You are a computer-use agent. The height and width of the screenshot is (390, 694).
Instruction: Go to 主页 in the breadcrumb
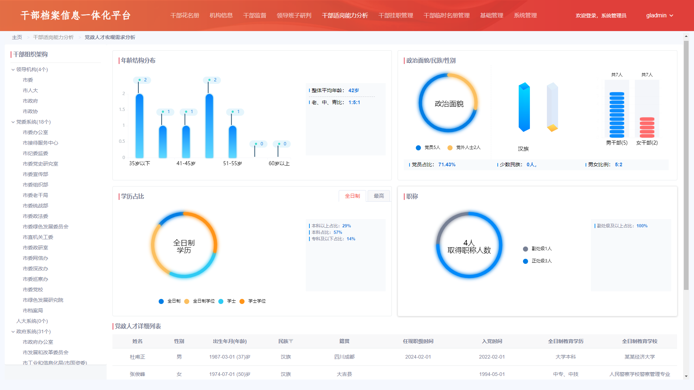tap(17, 37)
